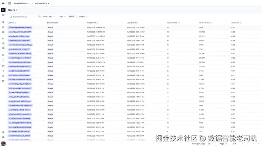Click the Search User ID input field
The width and height of the screenshot is (262, 147).
coord(21,17)
